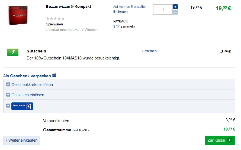Click the gift icon beside Geschenk verpacken
The image size is (241, 150).
(x=54, y=75)
